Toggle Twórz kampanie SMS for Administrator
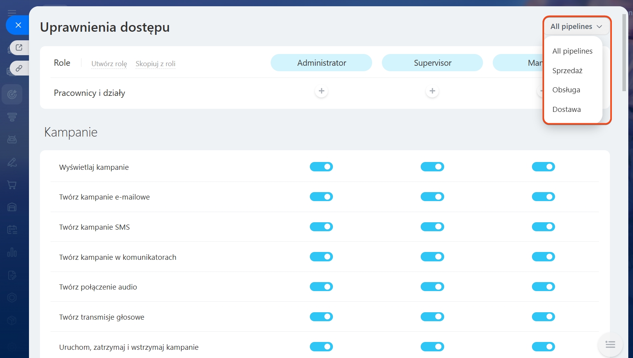The image size is (633, 358). coord(321,227)
